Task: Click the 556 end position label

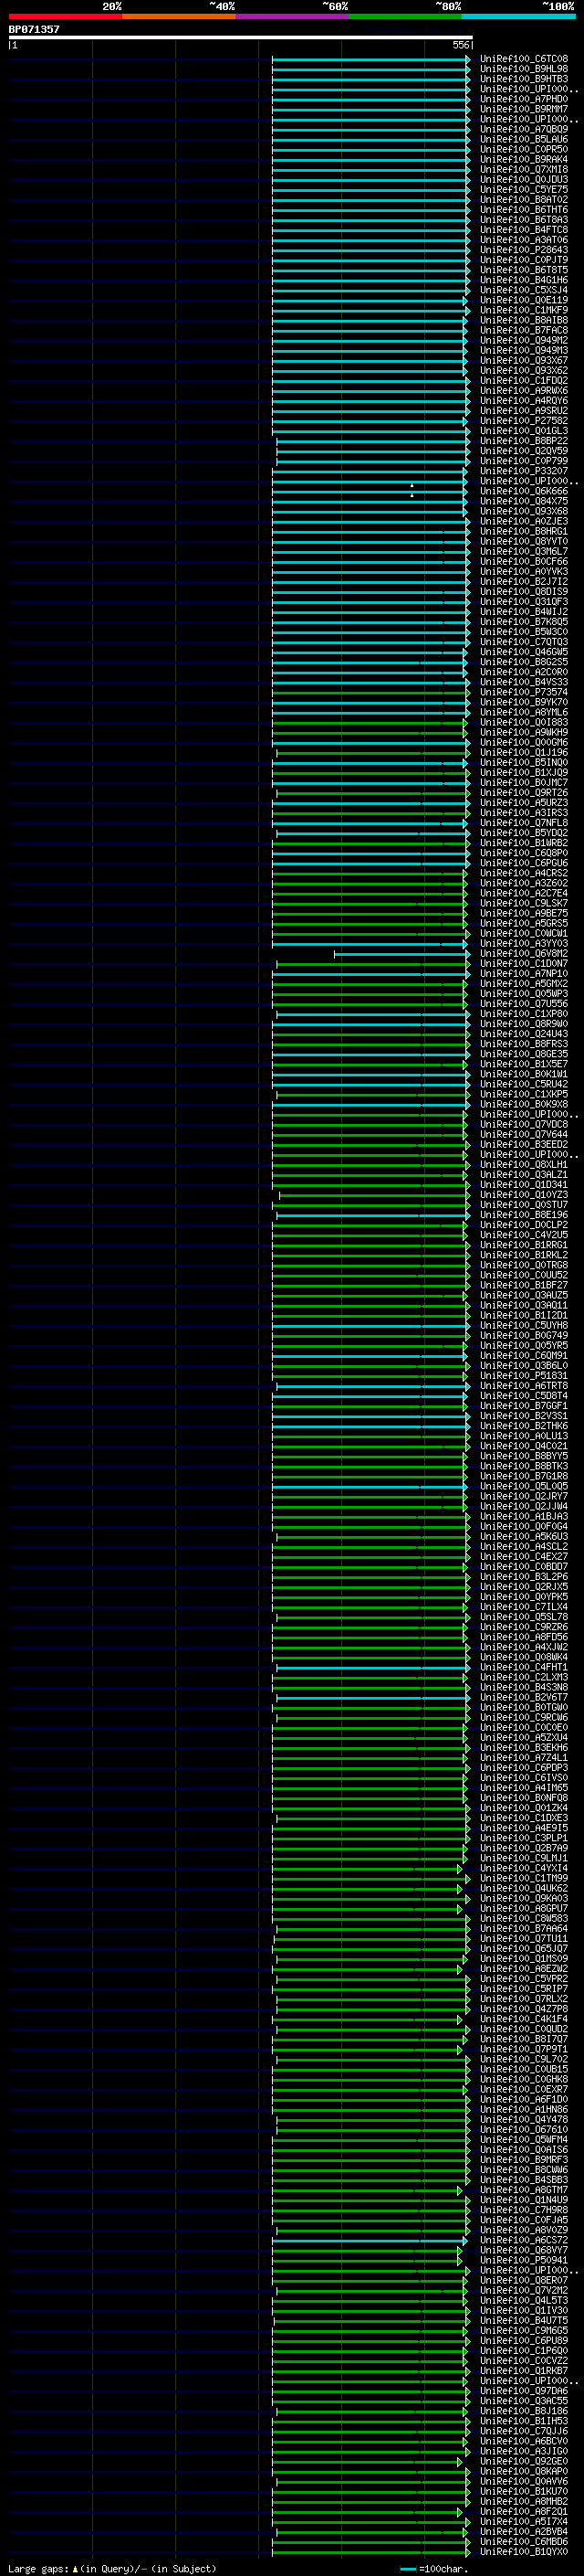Action: (x=460, y=45)
